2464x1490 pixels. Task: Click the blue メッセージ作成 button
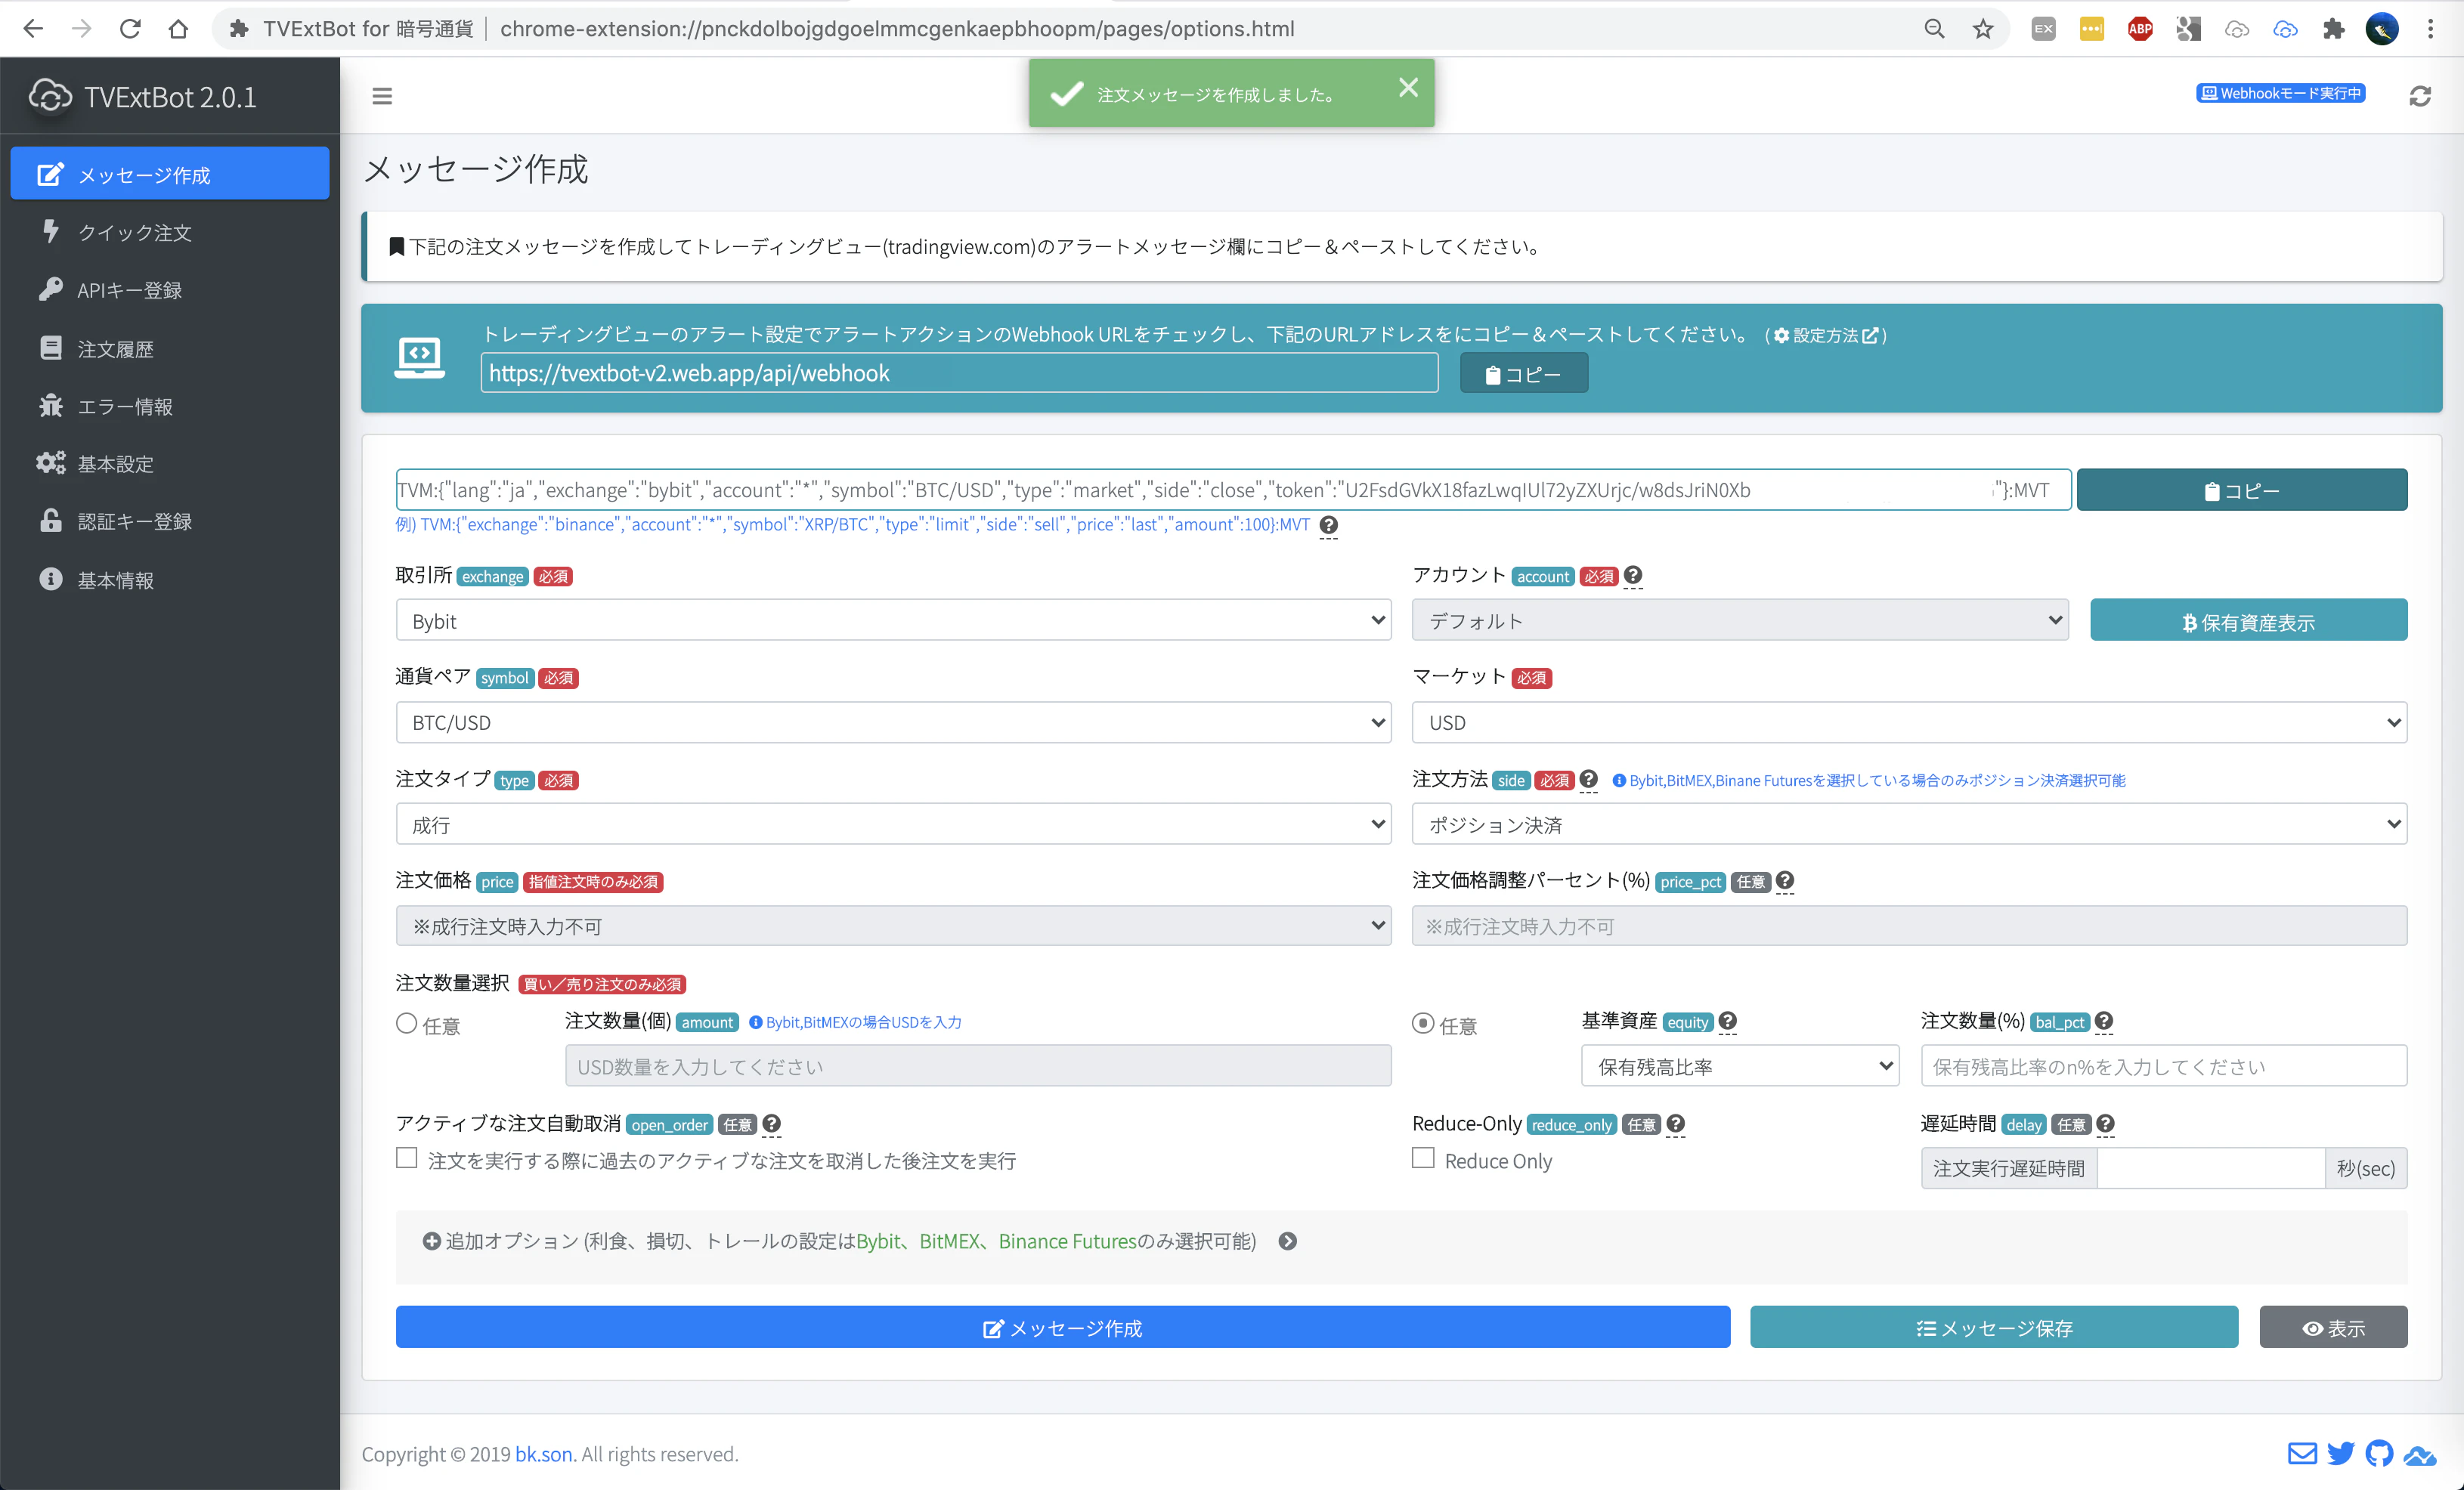click(1062, 1327)
